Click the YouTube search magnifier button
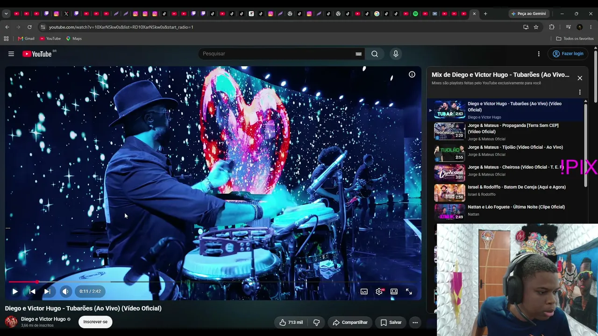Image resolution: width=598 pixels, height=336 pixels. [375, 54]
